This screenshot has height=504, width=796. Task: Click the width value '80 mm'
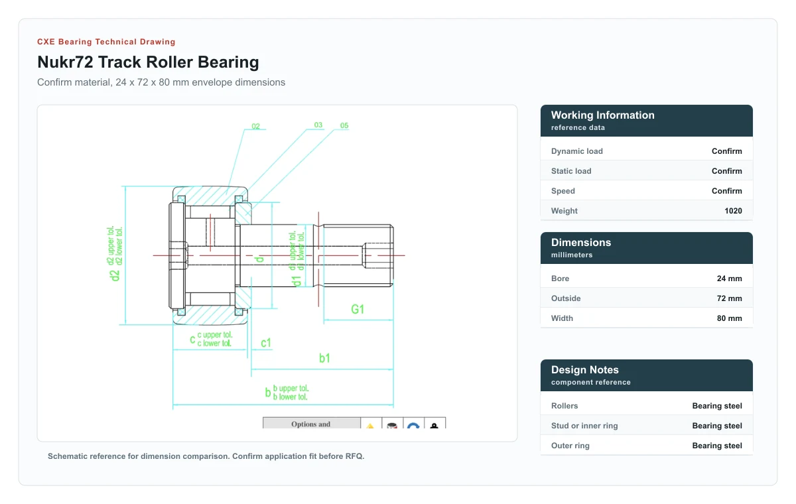click(x=730, y=318)
